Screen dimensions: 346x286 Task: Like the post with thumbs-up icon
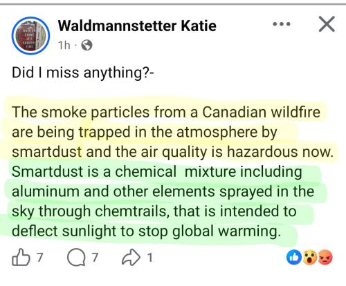click(x=21, y=257)
